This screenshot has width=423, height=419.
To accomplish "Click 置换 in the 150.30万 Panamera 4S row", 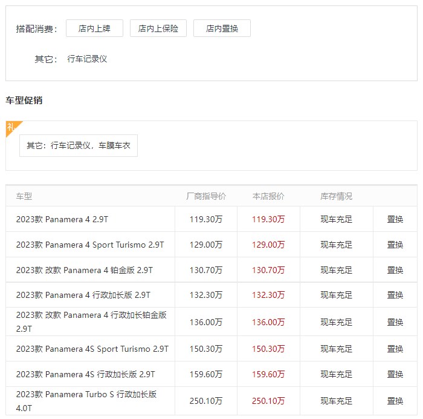I will pyautogui.click(x=395, y=349).
